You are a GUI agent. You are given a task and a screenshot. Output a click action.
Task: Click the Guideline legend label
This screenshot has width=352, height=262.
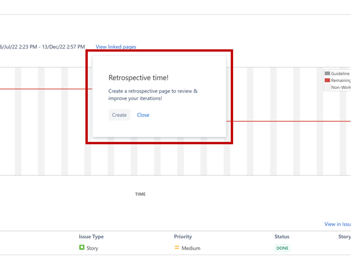[340, 73]
